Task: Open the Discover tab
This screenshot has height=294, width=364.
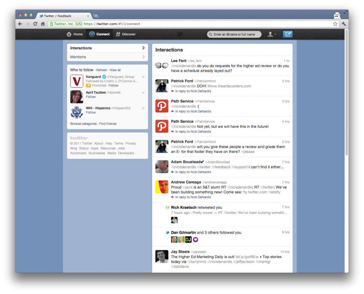Action: [125, 34]
